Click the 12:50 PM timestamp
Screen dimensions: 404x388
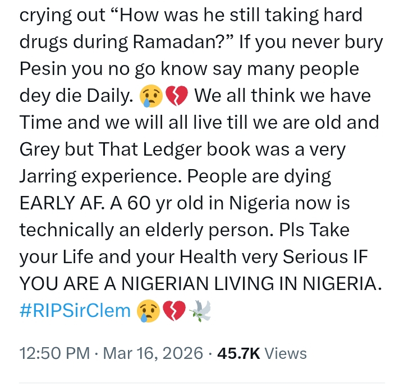54,353
